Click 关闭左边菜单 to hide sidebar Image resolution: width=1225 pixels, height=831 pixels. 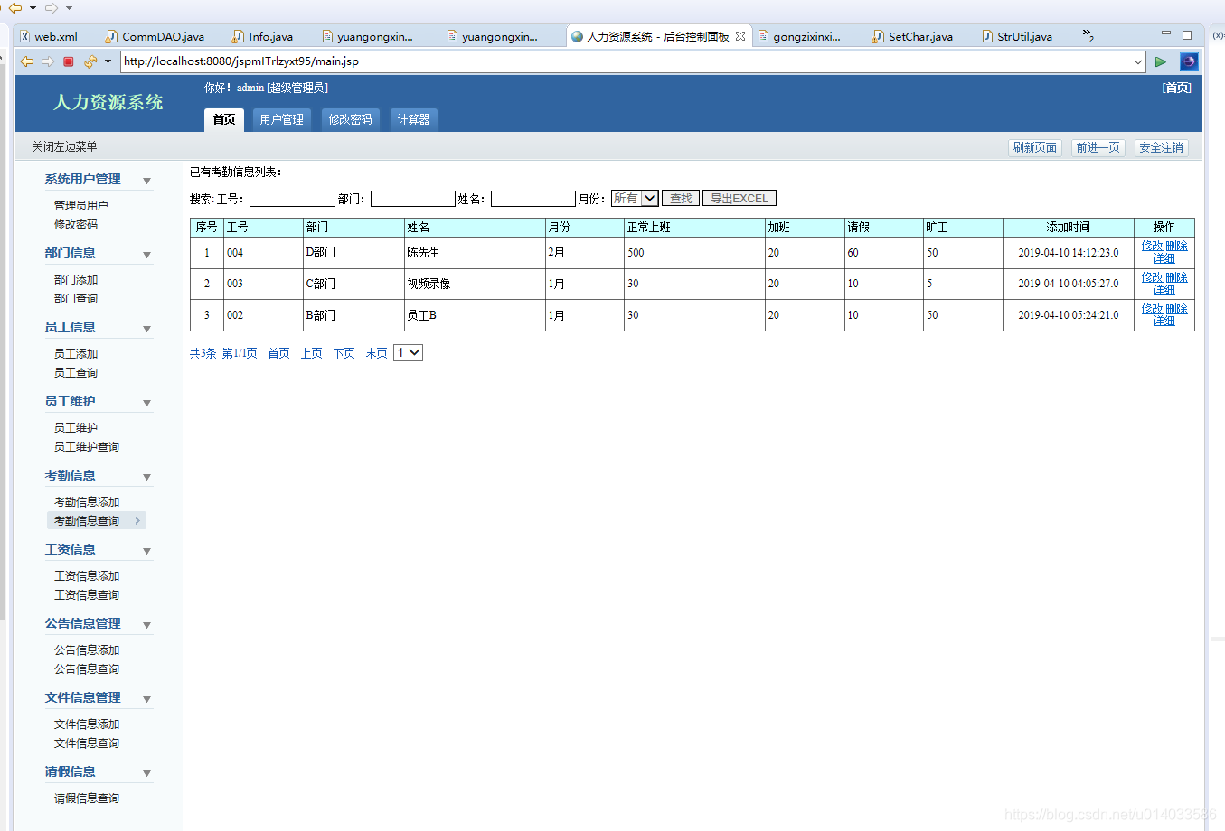click(64, 146)
